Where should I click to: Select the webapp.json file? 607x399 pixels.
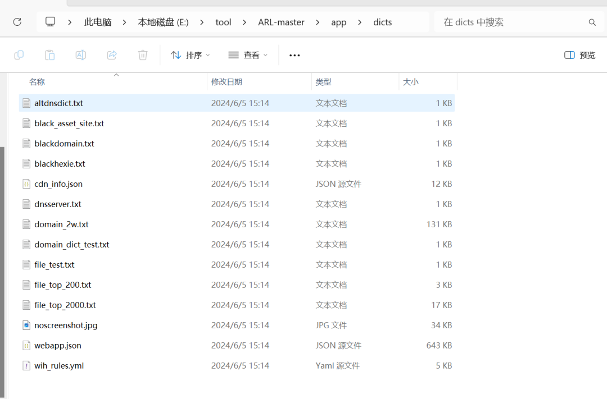coord(57,346)
